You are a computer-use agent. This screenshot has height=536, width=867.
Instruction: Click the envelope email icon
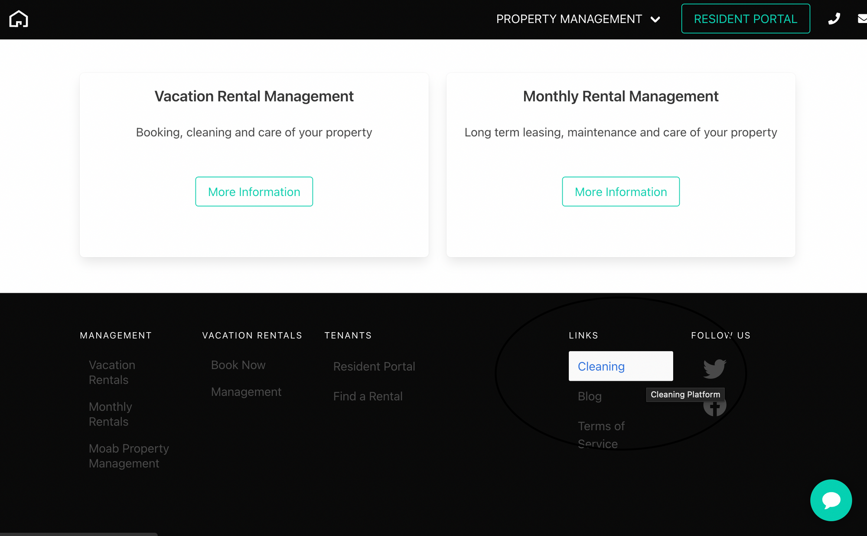(862, 19)
